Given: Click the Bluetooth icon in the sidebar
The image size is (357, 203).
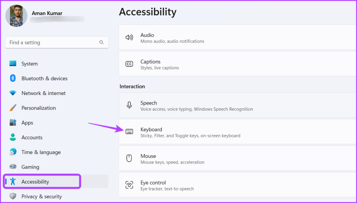Looking at the screenshot, I should (x=14, y=78).
